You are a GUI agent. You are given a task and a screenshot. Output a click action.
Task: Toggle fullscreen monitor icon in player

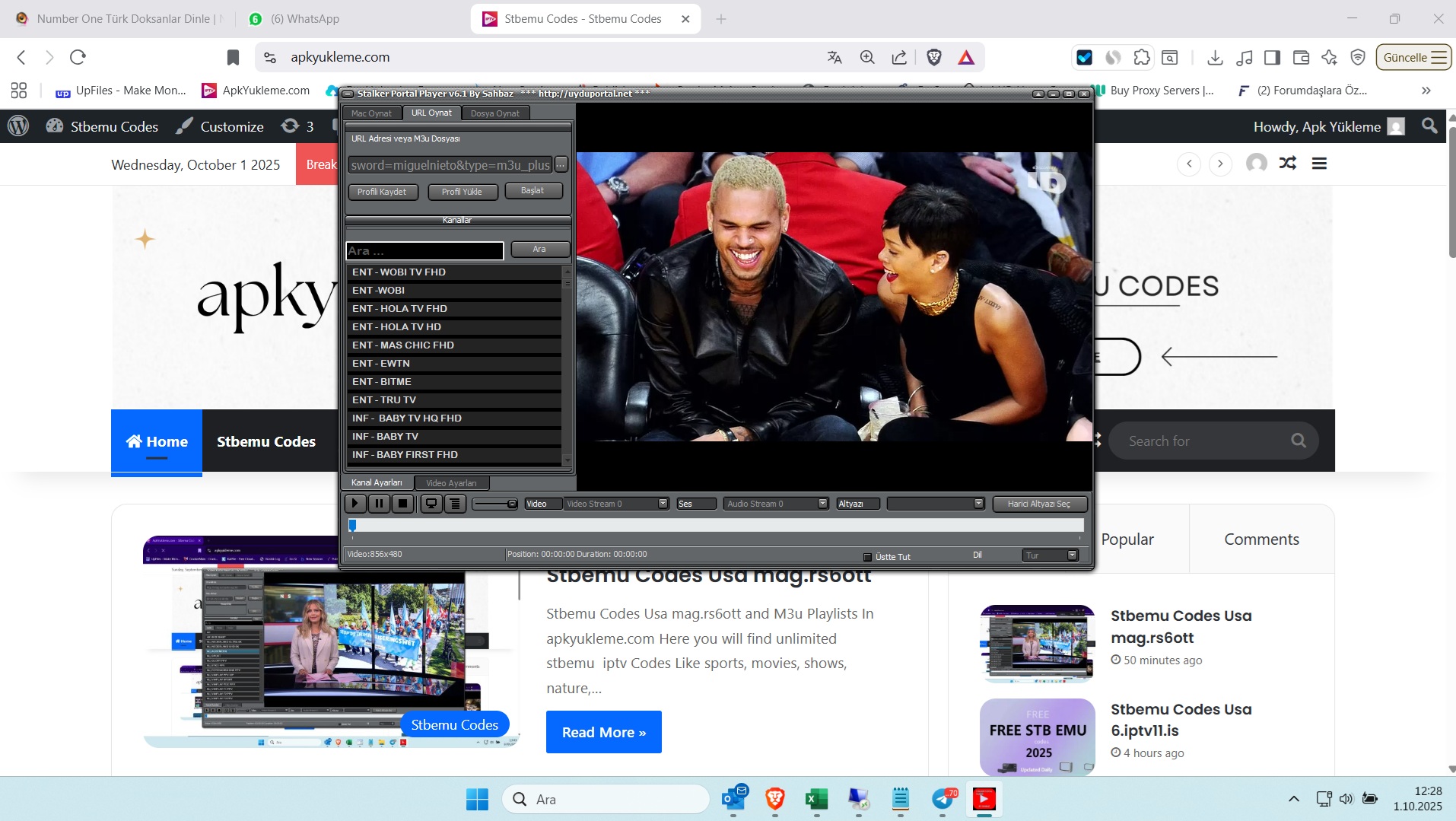tap(431, 504)
